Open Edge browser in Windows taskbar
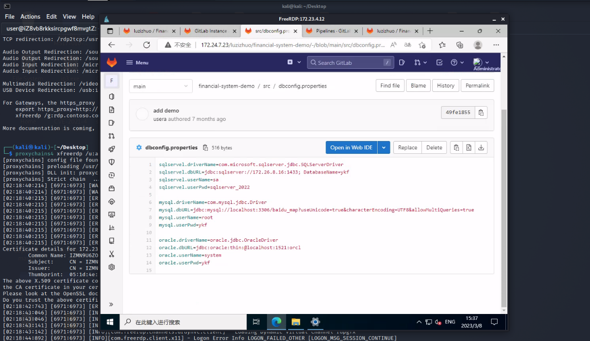Viewport: 590px width, 341px height. [276, 322]
